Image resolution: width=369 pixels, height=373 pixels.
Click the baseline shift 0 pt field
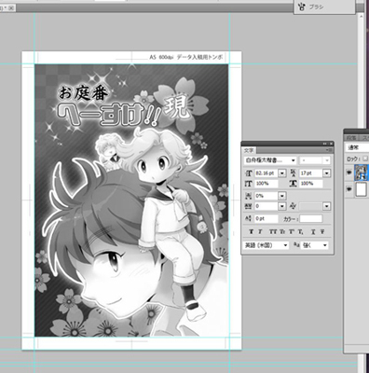point(266,219)
